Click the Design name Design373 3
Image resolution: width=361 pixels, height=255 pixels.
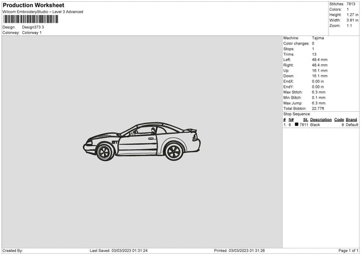(34, 27)
